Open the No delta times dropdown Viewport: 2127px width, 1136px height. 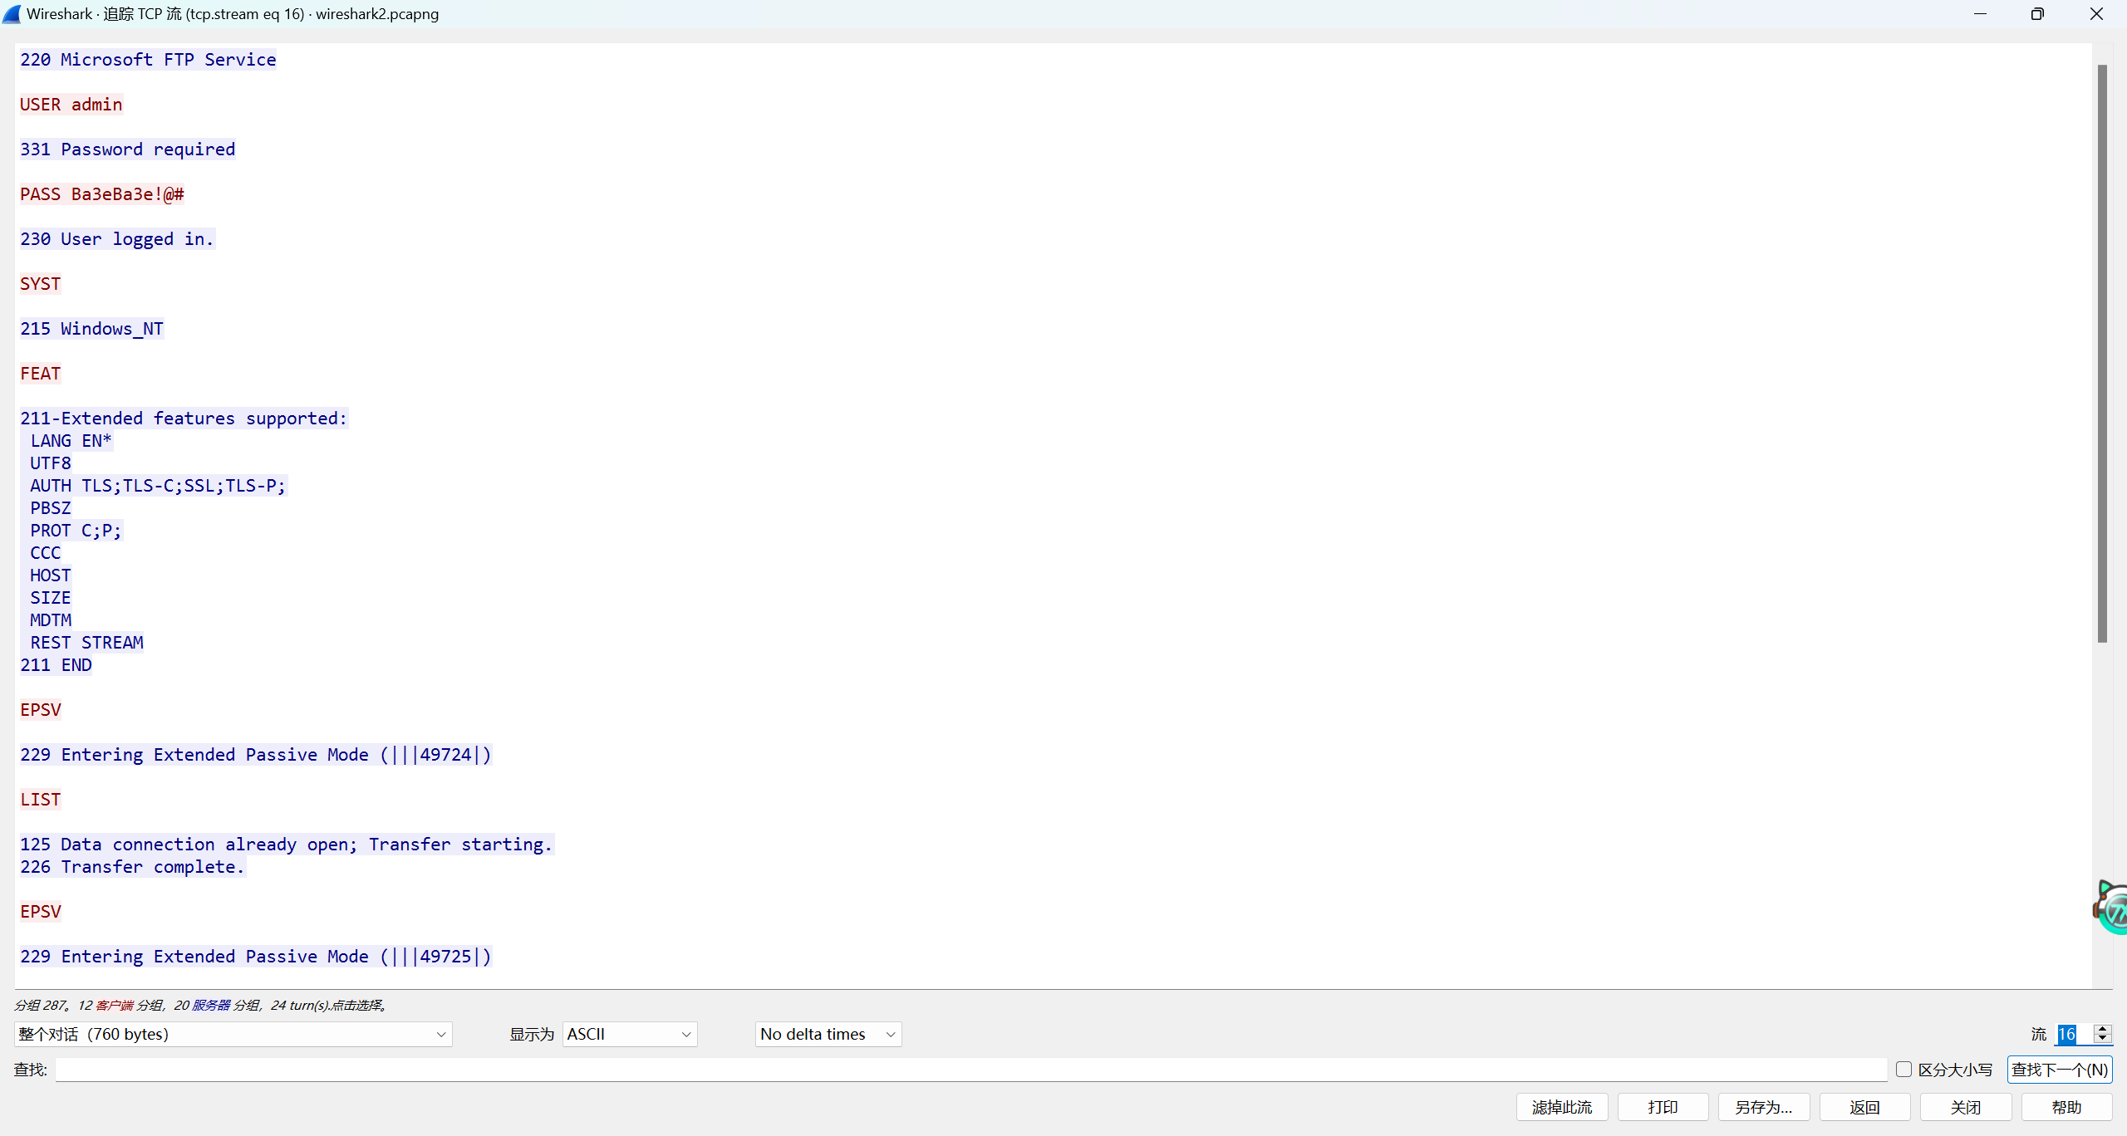point(828,1034)
